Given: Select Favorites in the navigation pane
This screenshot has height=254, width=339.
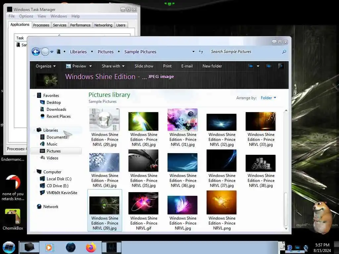Looking at the screenshot, I should point(51,96).
